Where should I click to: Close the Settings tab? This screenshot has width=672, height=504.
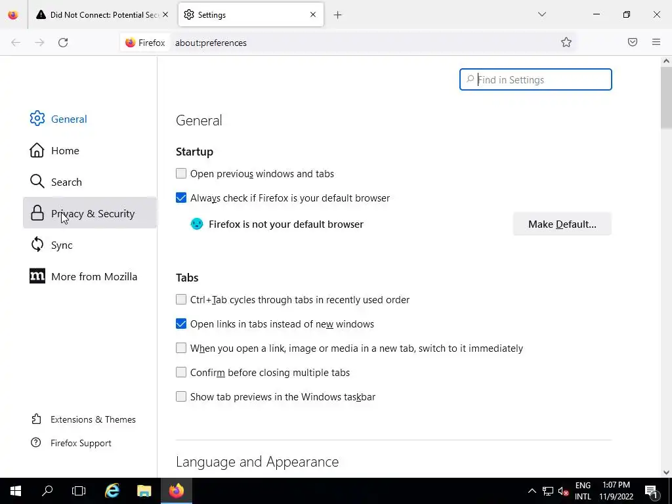coord(313,14)
